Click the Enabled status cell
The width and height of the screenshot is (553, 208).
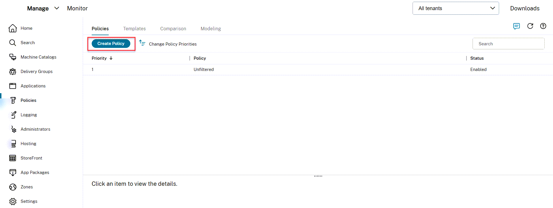coord(478,70)
